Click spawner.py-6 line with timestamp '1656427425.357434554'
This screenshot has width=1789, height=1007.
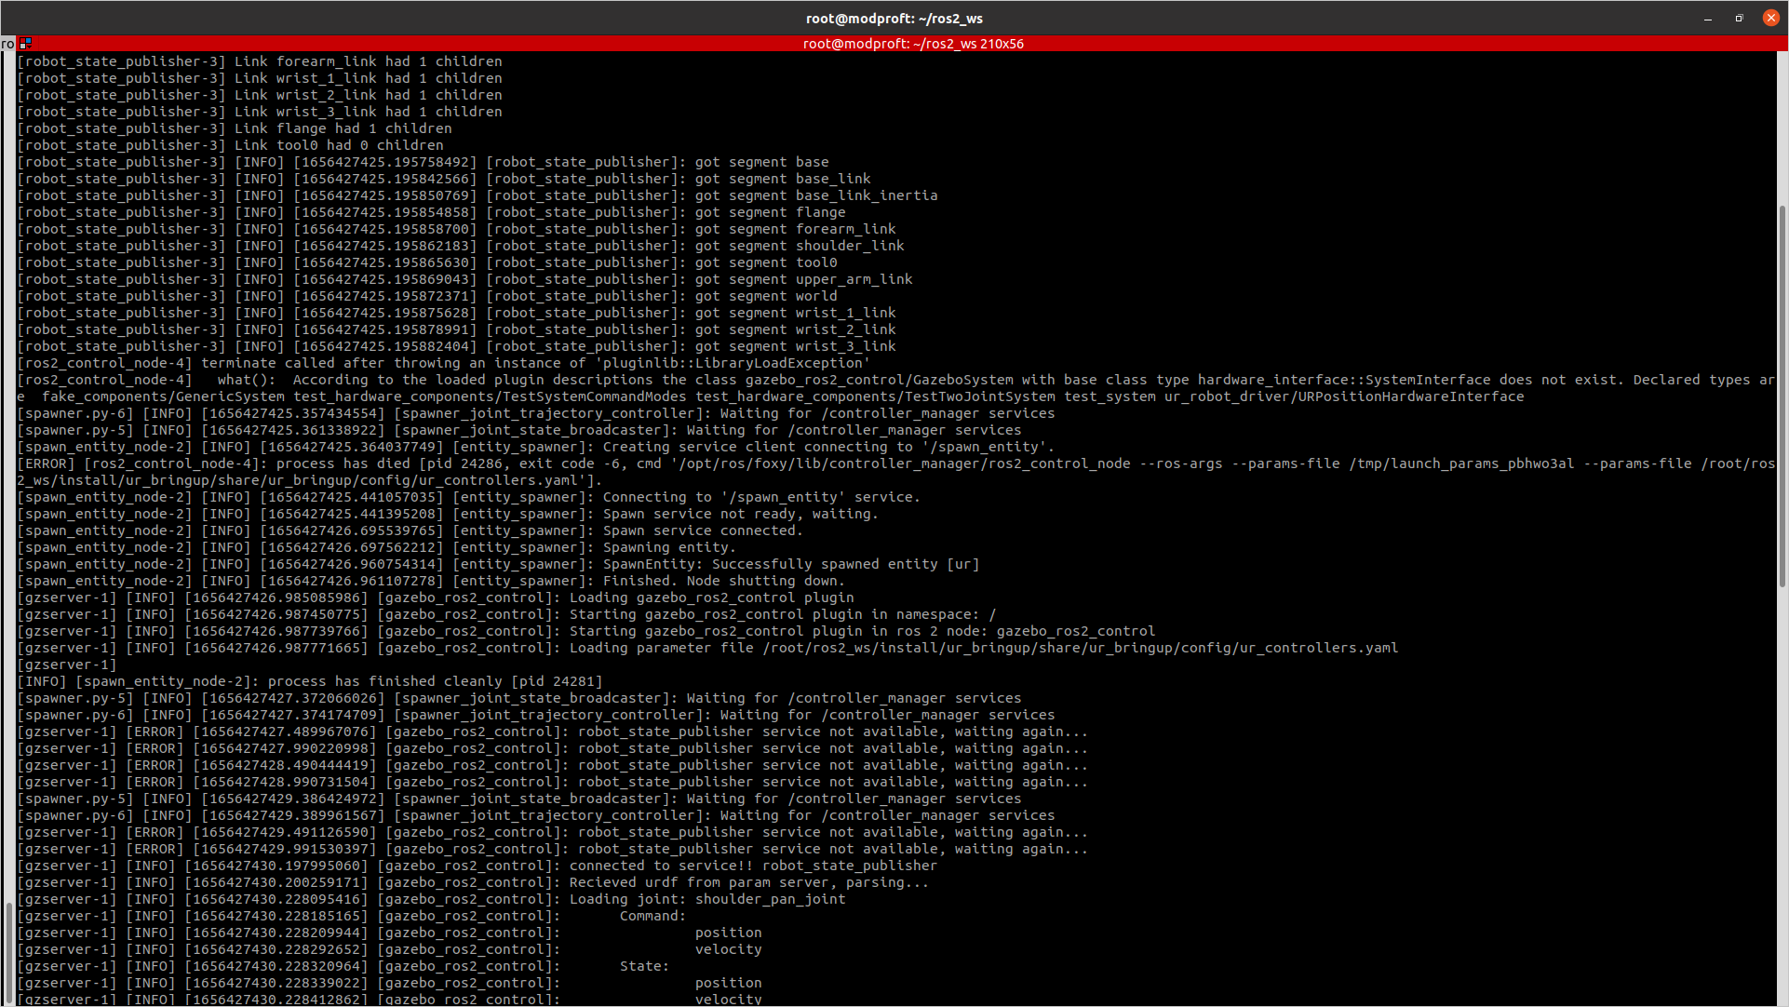[x=536, y=413]
